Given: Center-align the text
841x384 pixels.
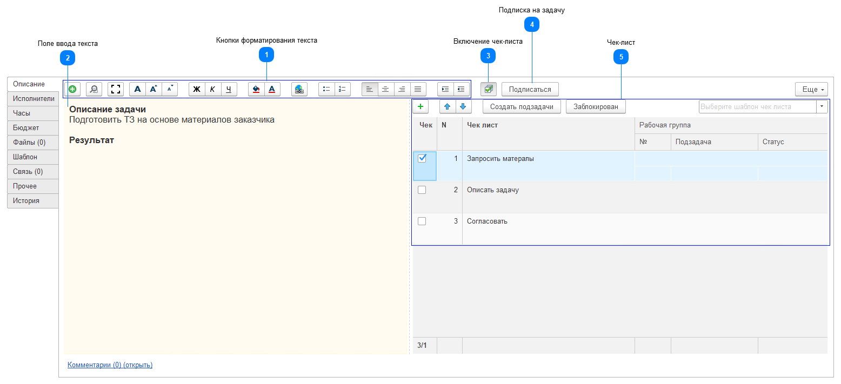Looking at the screenshot, I should (386, 89).
